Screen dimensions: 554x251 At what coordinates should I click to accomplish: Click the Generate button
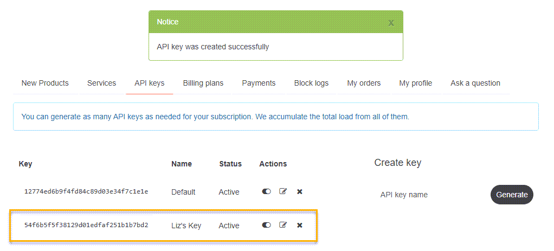coord(512,195)
